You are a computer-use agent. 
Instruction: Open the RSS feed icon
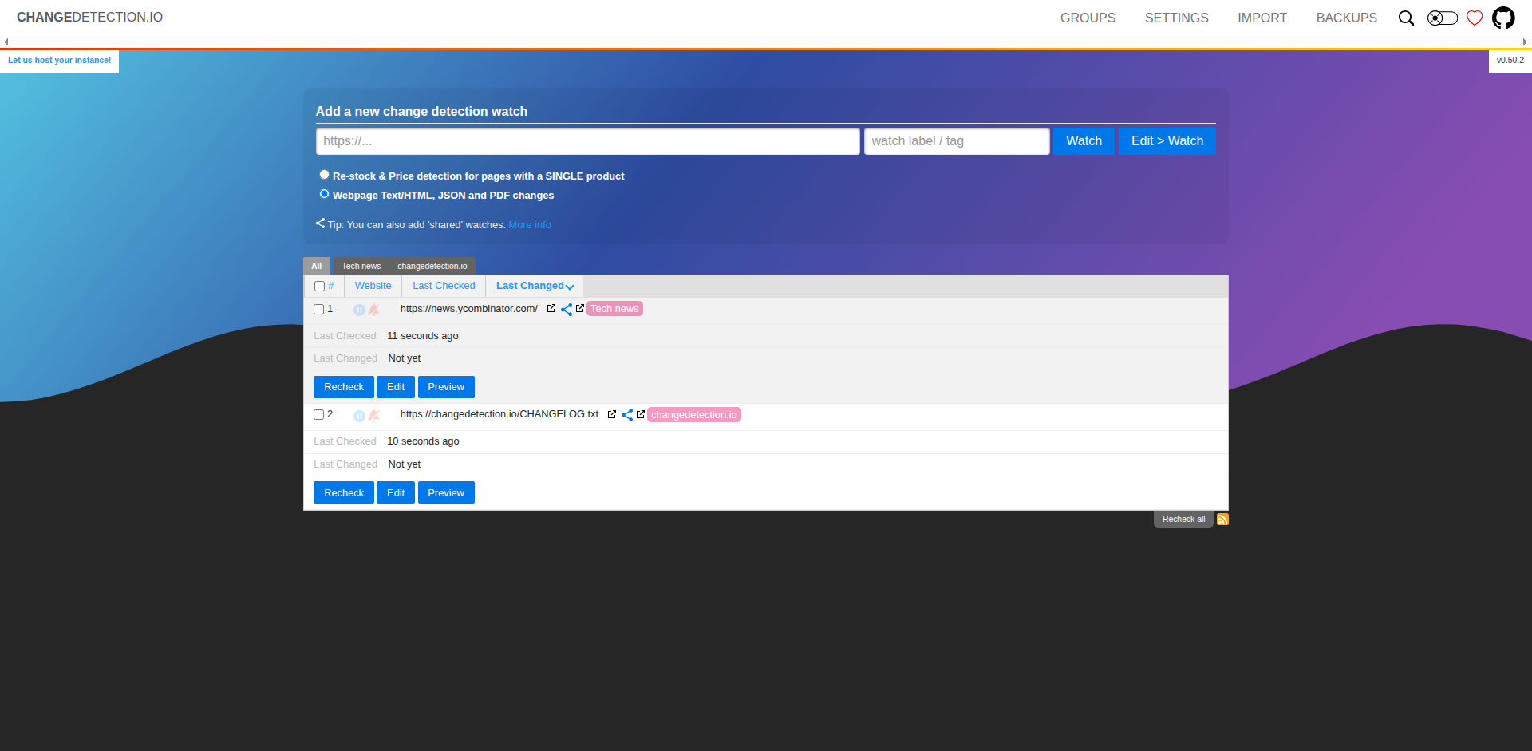click(x=1222, y=520)
